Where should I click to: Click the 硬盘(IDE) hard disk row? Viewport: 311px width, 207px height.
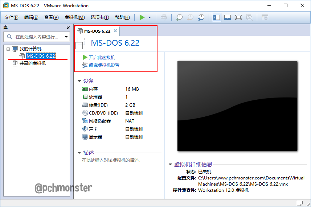pyautogui.click(x=112, y=105)
